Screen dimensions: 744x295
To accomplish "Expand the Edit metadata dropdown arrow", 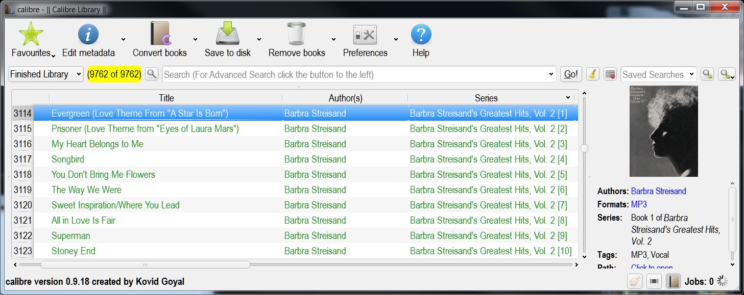I will tap(124, 39).
